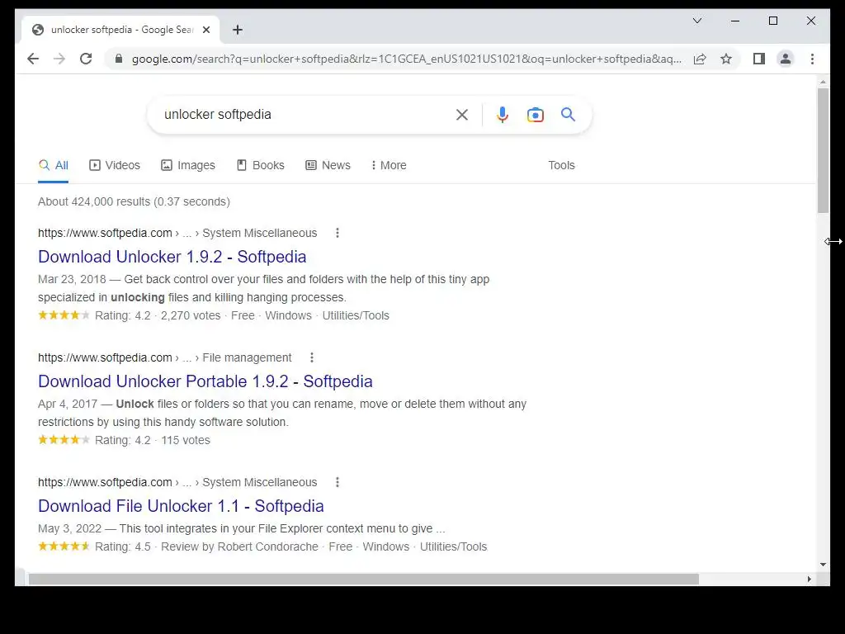Click 'Mar 23, 2018' snippet date
The height and width of the screenshot is (634, 845).
click(72, 279)
